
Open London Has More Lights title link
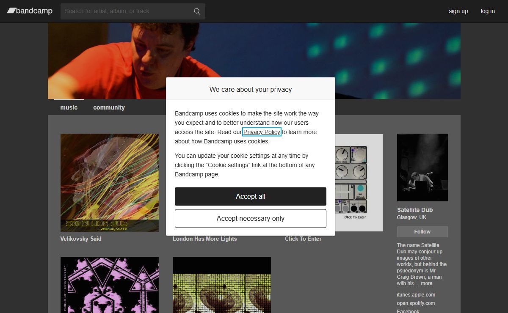pyautogui.click(x=205, y=239)
